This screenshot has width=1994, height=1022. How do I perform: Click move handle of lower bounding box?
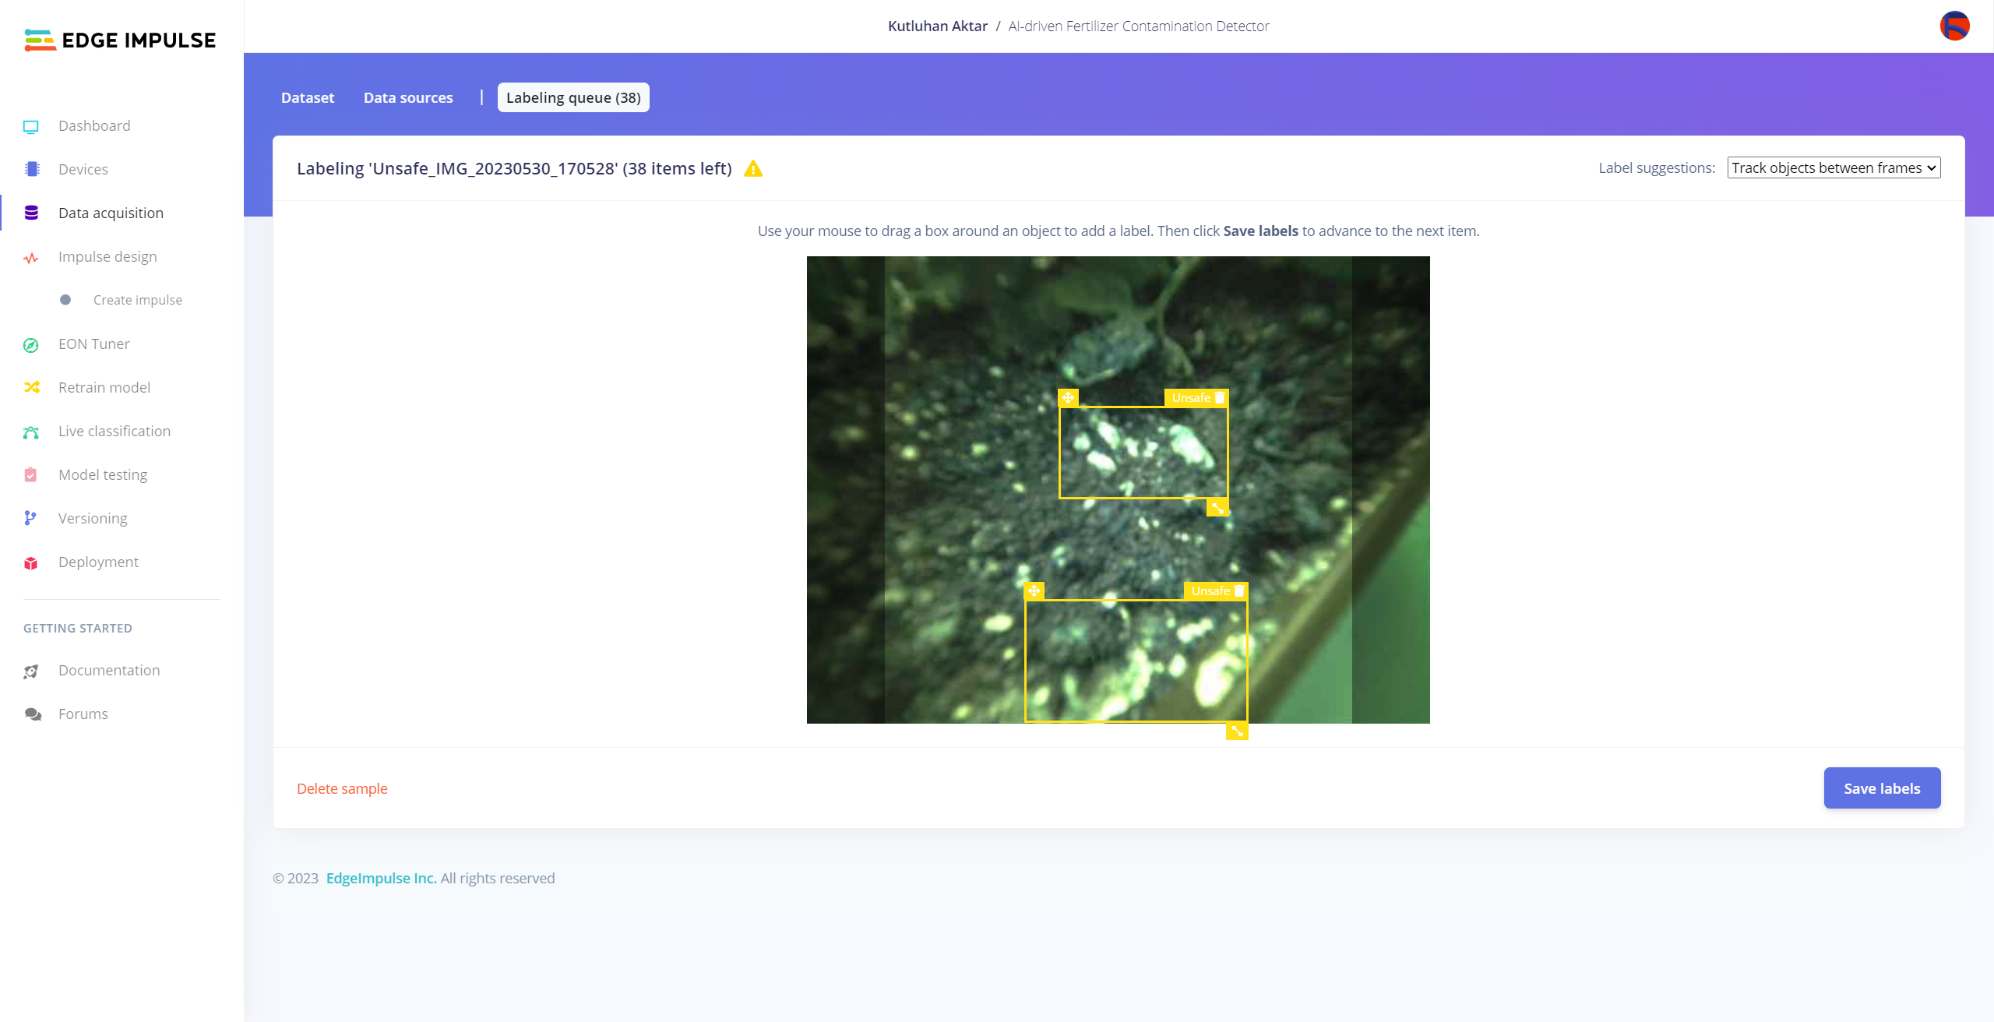tap(1034, 591)
